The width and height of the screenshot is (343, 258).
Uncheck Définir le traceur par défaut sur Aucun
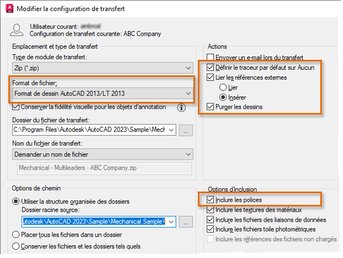(x=210, y=68)
